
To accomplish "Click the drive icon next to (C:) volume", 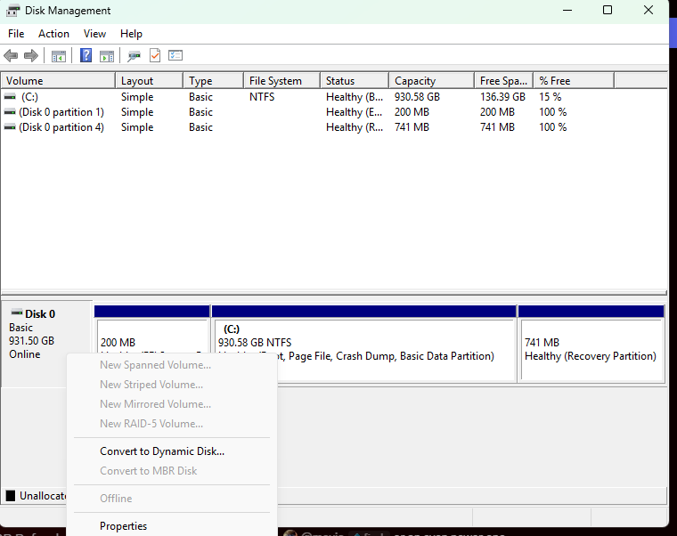I will point(10,97).
